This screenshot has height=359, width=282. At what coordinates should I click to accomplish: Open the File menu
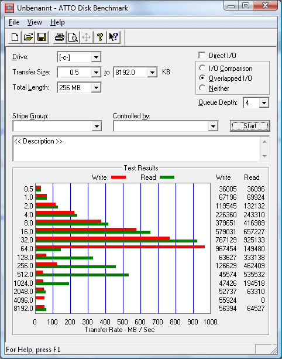point(14,22)
